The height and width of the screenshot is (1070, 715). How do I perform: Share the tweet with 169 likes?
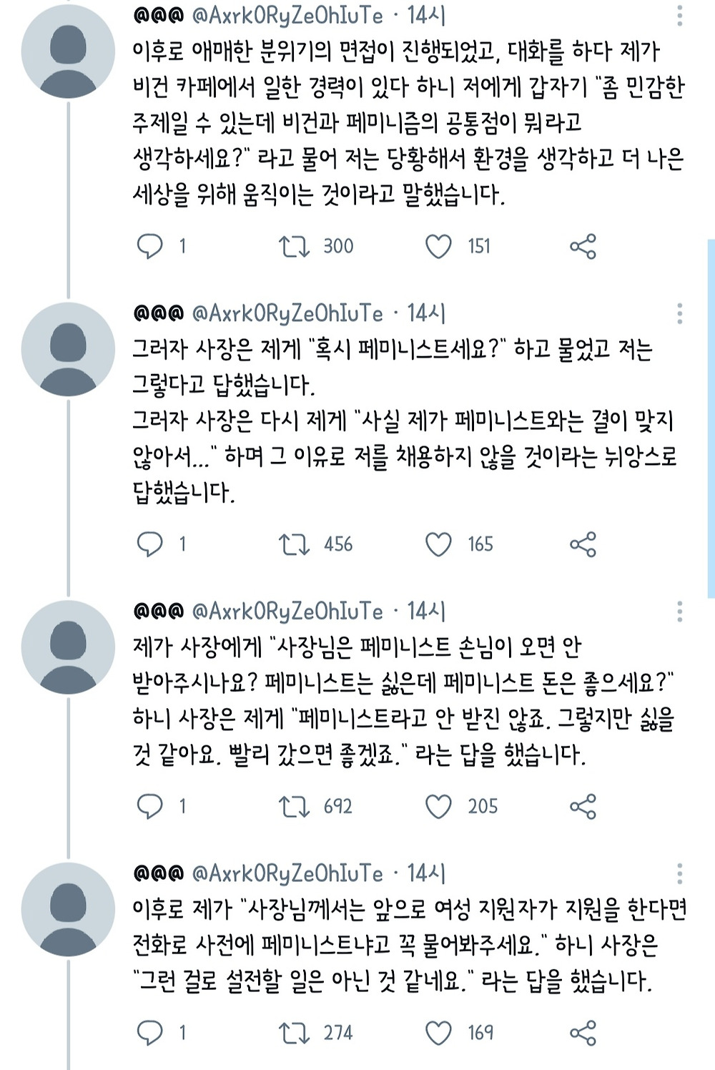point(583,1033)
